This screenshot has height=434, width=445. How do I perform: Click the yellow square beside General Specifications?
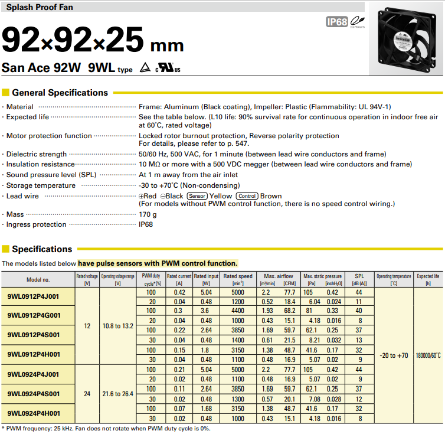click(6, 93)
